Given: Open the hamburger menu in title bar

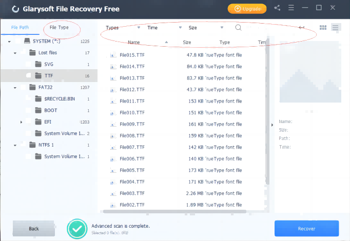Looking at the screenshot, I should 291,8.
